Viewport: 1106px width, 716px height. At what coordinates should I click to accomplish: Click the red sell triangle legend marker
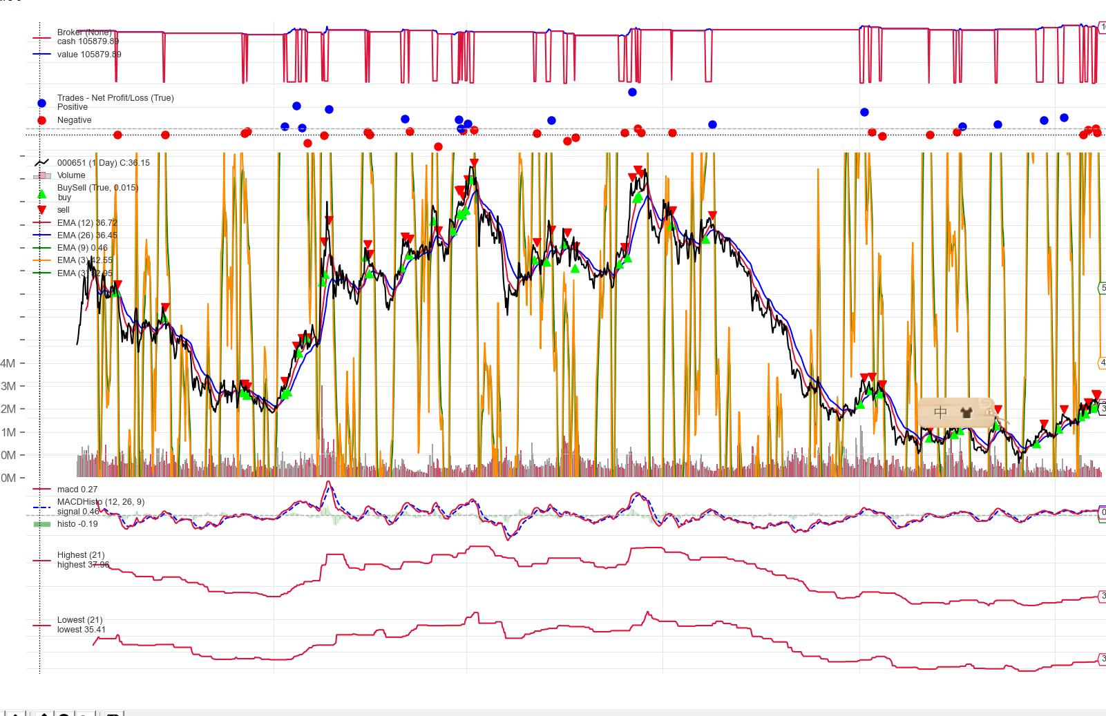point(41,210)
